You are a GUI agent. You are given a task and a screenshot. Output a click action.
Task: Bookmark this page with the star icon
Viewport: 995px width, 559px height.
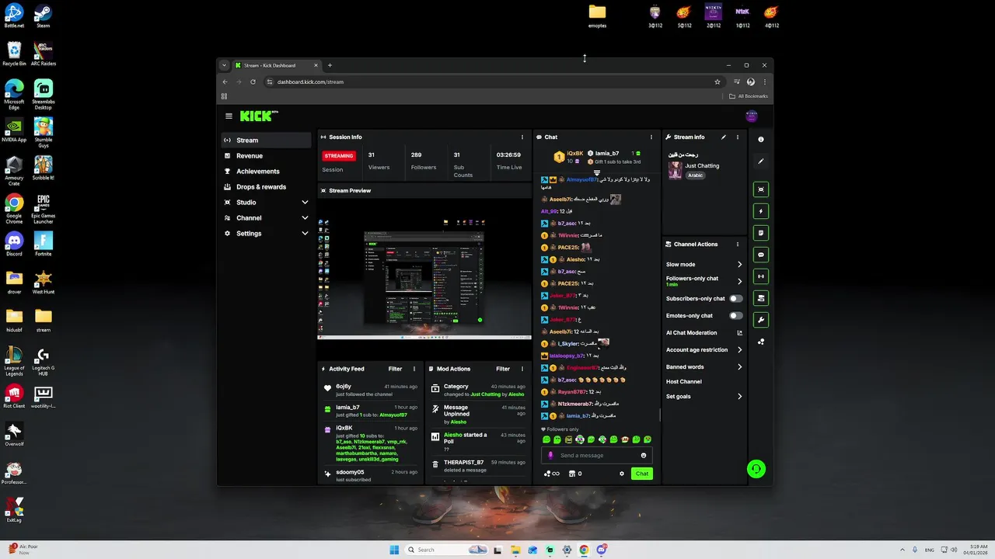coord(717,82)
